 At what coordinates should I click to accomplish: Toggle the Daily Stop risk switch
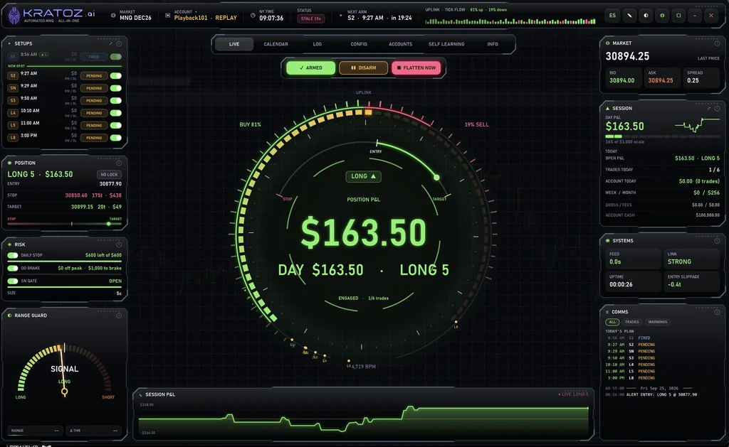pos(13,255)
